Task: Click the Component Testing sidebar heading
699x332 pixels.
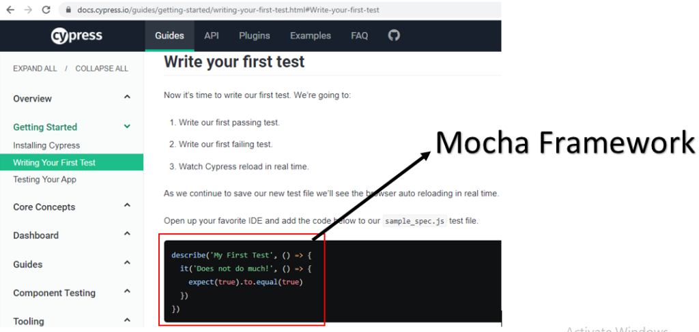Action: (x=54, y=293)
